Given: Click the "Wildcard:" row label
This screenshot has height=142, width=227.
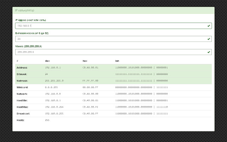Looking at the screenshot, I should click(x=22, y=87).
